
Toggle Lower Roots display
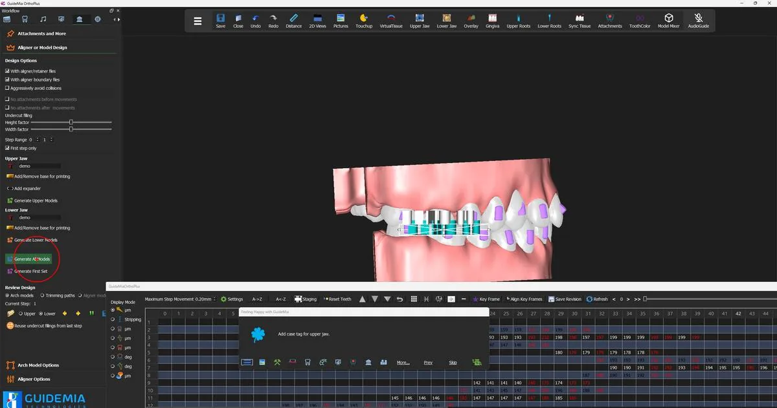tap(549, 21)
